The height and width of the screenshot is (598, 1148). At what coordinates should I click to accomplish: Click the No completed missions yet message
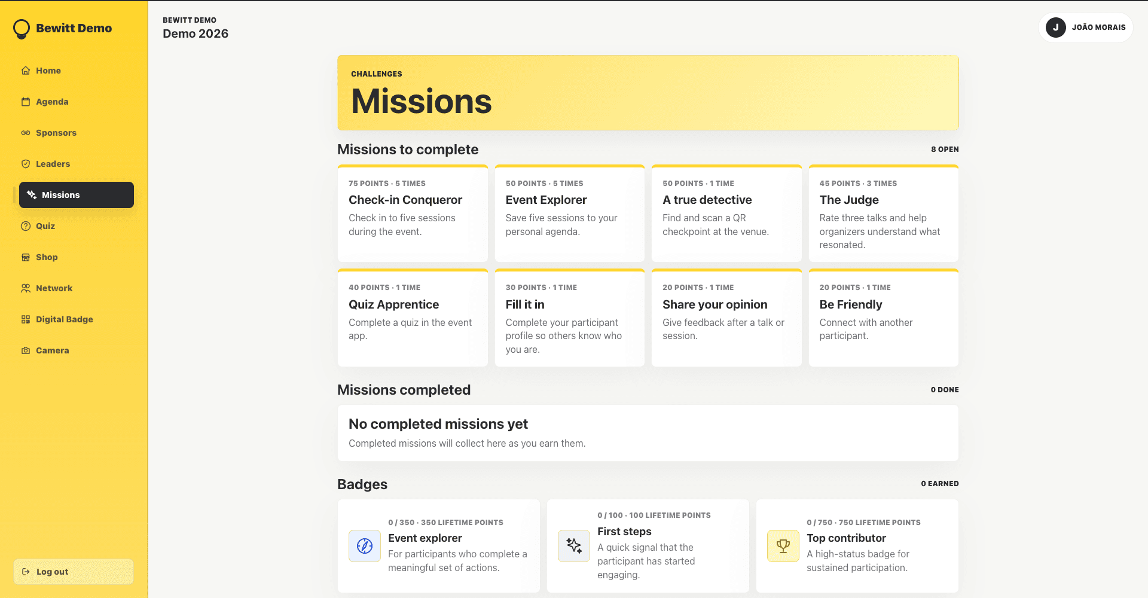pyautogui.click(x=438, y=424)
